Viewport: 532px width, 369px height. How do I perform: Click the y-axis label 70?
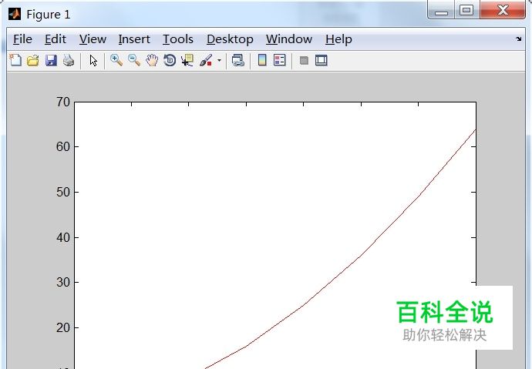[x=63, y=102]
